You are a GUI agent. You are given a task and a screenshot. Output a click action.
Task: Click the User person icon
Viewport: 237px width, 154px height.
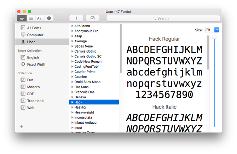[x=23, y=42]
